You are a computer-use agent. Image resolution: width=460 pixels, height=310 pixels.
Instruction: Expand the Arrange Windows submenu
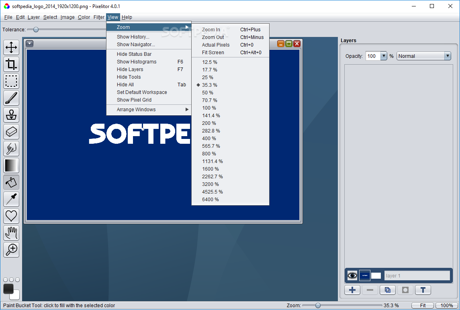(149, 109)
